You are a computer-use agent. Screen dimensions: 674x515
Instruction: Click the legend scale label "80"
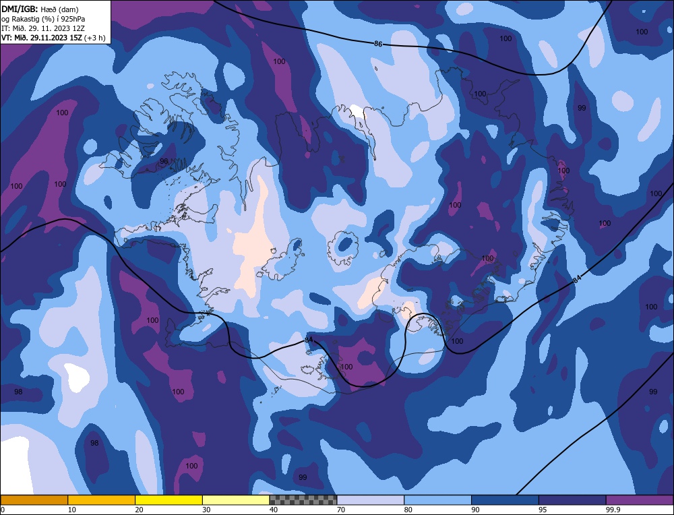pyautogui.click(x=408, y=510)
